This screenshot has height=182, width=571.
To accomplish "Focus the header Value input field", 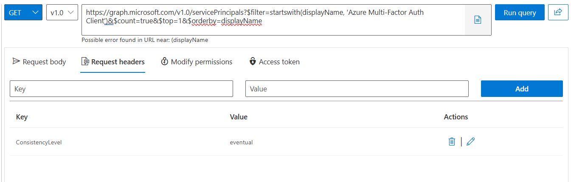I will 357,89.
